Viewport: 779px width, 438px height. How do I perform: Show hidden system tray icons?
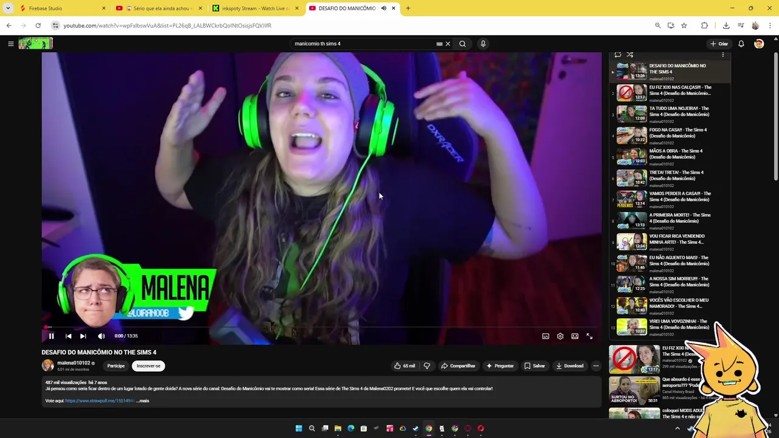(x=677, y=428)
